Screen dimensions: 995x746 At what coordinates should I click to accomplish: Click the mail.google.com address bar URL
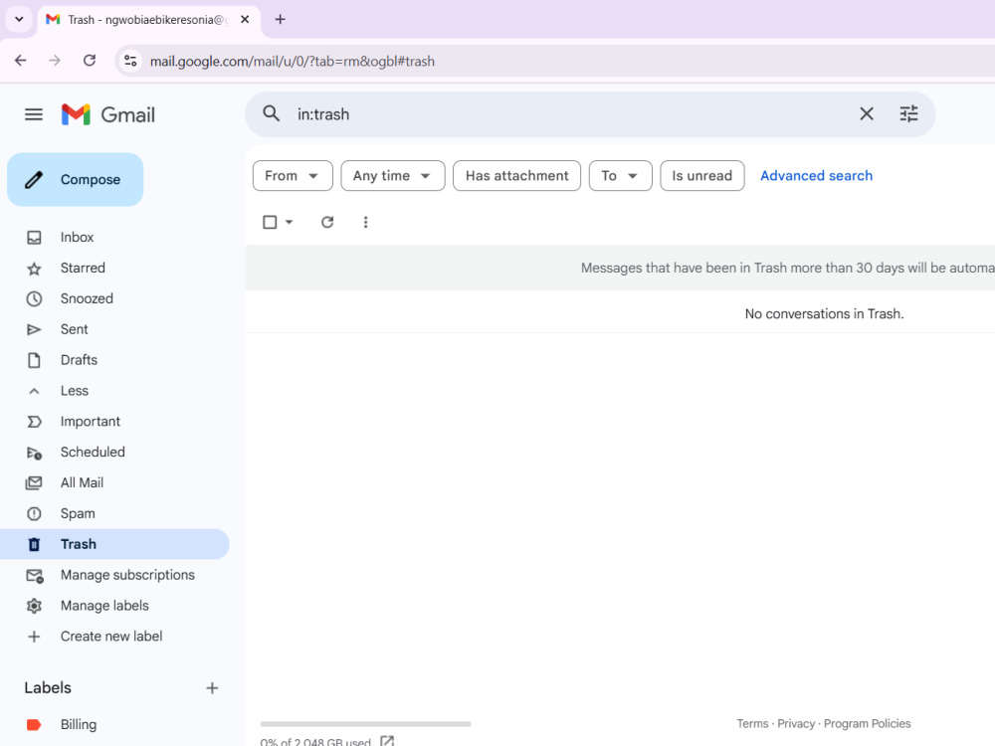point(292,61)
